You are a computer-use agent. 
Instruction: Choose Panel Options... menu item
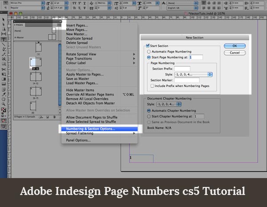[99, 140]
